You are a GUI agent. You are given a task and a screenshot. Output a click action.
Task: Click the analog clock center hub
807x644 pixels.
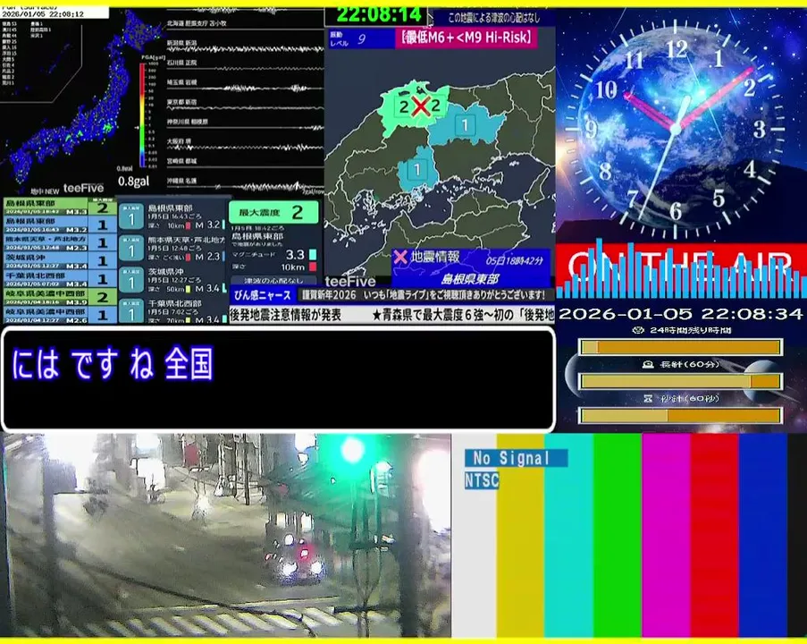coord(675,127)
